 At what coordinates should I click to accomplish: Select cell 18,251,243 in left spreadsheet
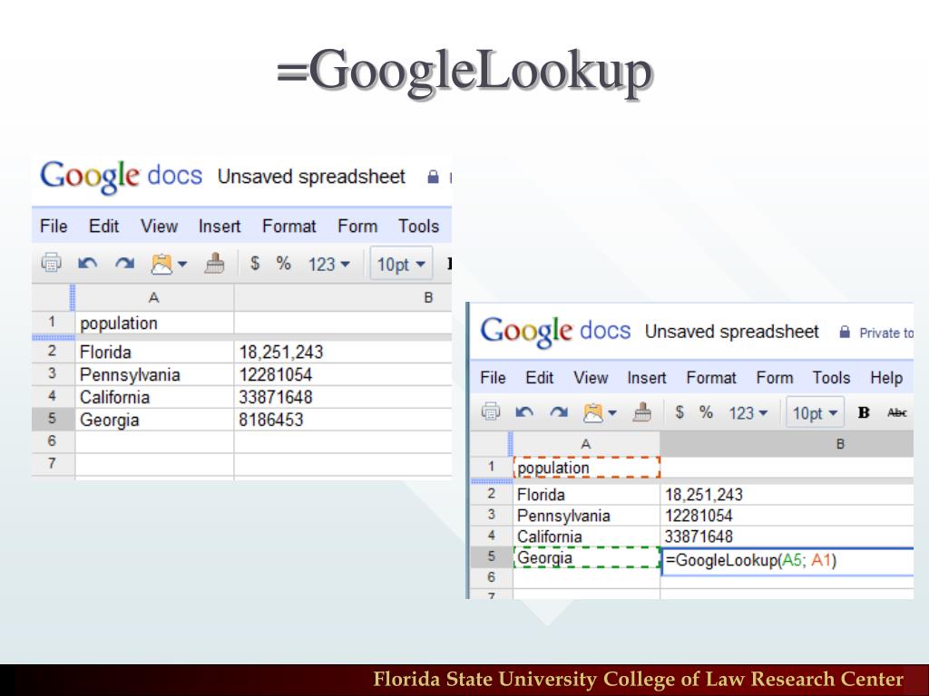343,353
